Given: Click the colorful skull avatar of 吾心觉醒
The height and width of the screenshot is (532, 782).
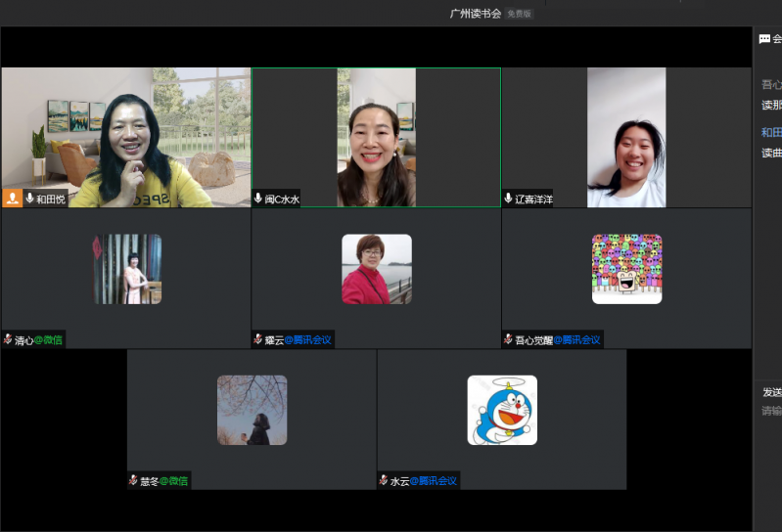Looking at the screenshot, I should (626, 269).
